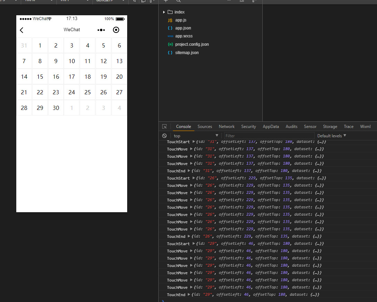
Task: Open the app.wxss stylesheet file
Action: coord(184,36)
